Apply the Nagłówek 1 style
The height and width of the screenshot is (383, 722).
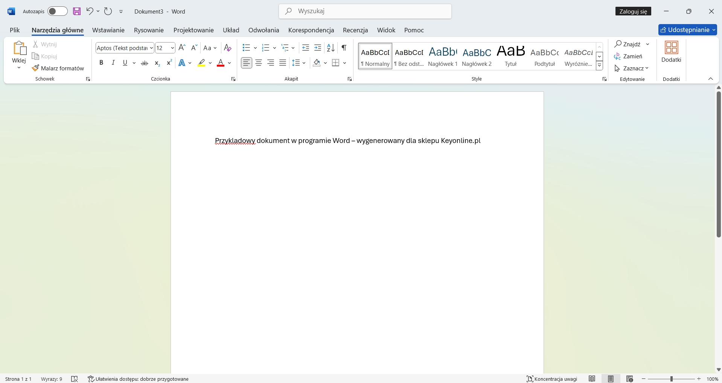point(443,56)
